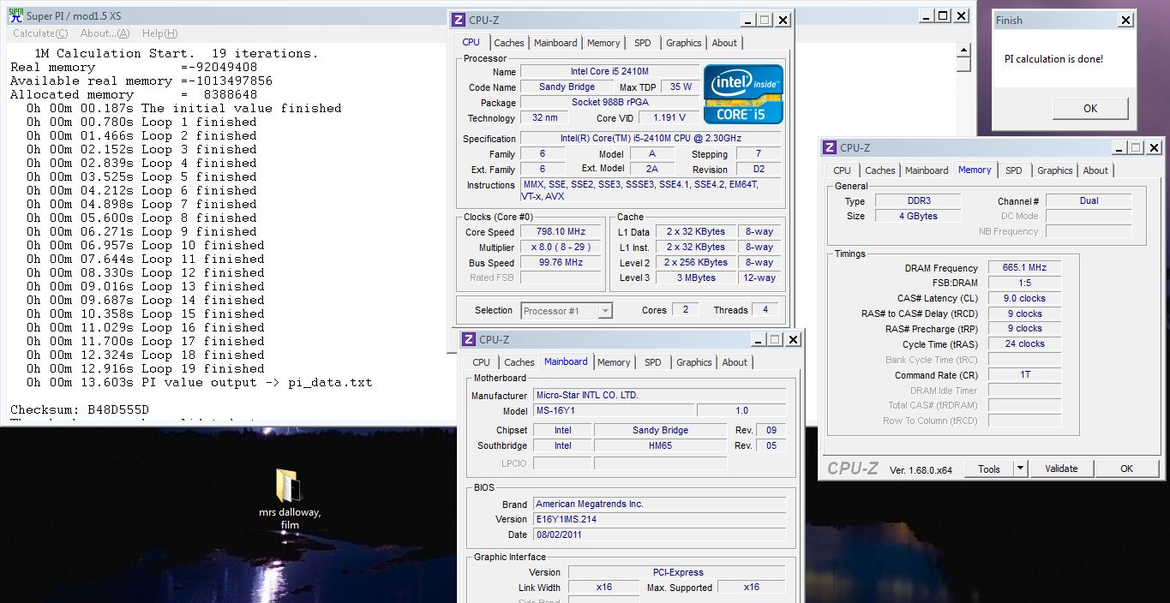
Task: Click the DRAM Frequency value 665.1 MHz
Action: pyautogui.click(x=1024, y=268)
